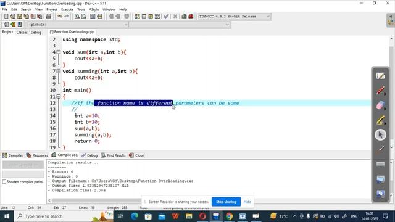This screenshot has width=395, height=222.
Task: Click the Run toolbar icon
Action: point(144,17)
